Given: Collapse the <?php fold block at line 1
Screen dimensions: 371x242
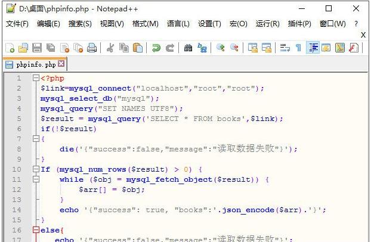Looking at the screenshot, I should coord(36,78).
